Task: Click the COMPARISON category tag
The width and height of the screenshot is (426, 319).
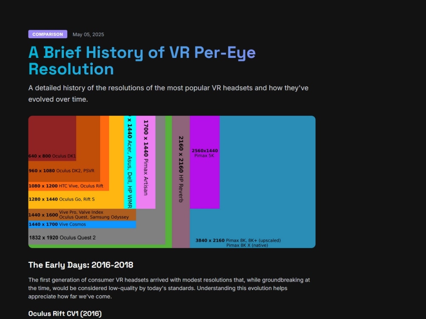Action: (48, 34)
